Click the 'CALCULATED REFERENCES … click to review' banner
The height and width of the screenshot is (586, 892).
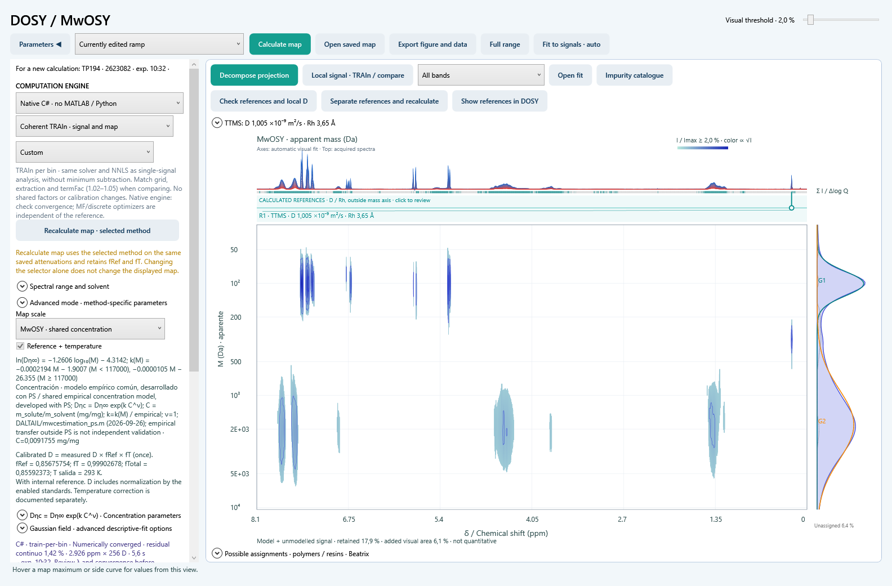click(345, 200)
